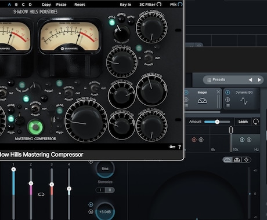Solo the 10k band with its S icon
Image resolution: width=267 pixels, height=220 pixels.
tap(249, 140)
